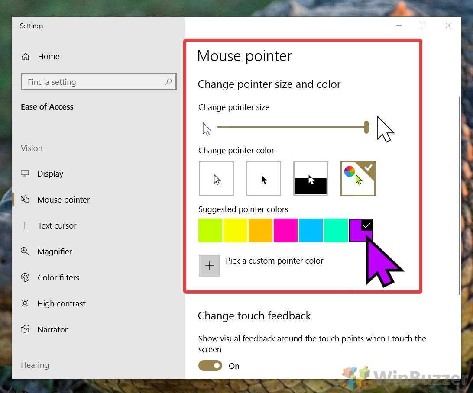473x393 pixels.
Task: Open Narrator settings page
Action: 52,330
